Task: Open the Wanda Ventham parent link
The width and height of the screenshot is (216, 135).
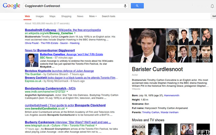Action: (x=169, y=112)
